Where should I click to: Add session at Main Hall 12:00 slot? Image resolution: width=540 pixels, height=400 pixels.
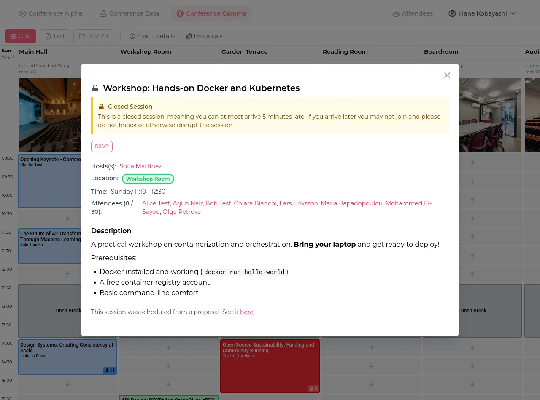pos(67,274)
